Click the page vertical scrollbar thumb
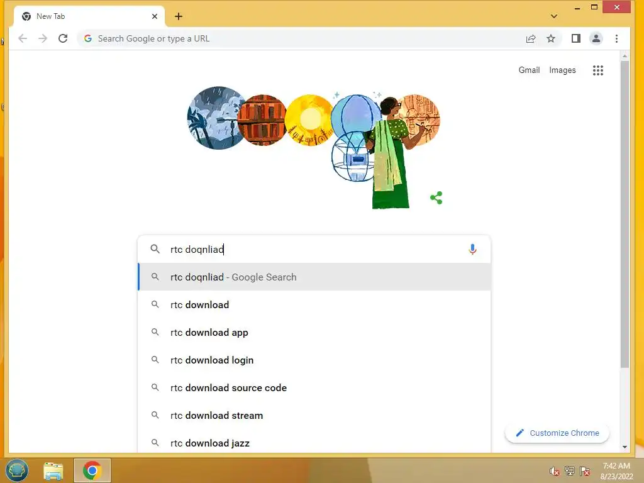 625,214
